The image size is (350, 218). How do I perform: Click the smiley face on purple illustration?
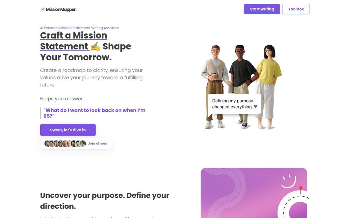pyautogui.click(x=288, y=181)
